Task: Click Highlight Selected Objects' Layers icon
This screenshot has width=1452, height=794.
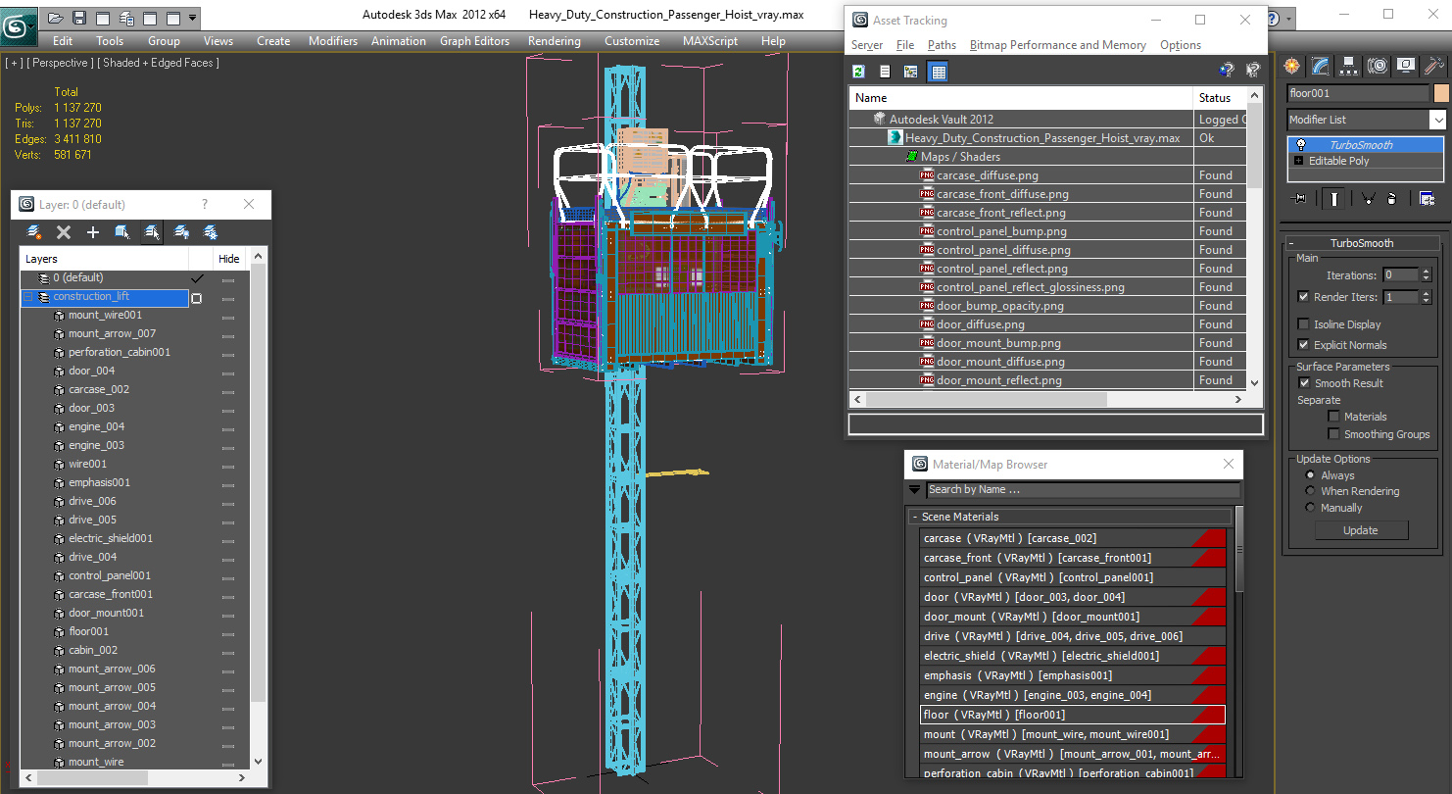Action: 152,232
